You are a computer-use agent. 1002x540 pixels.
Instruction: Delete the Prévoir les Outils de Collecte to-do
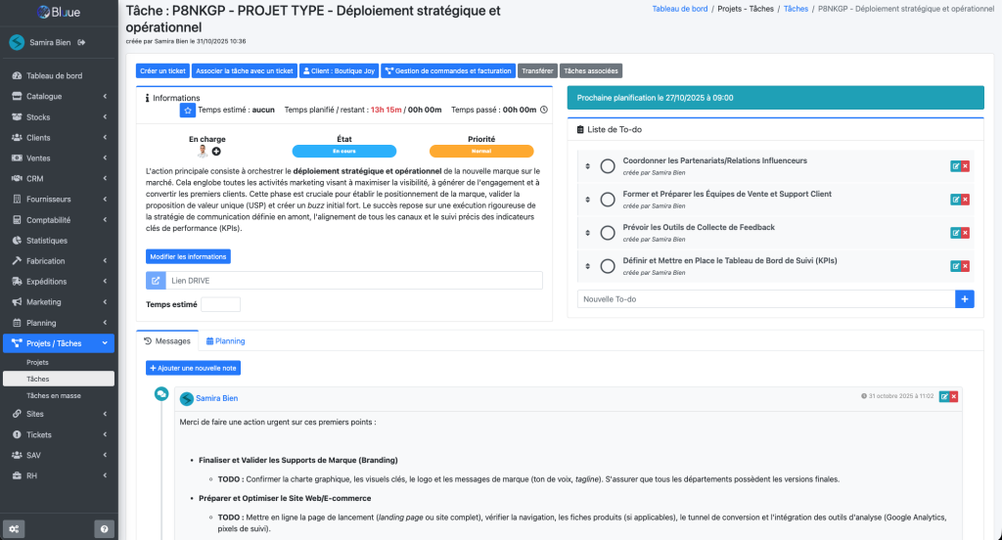tap(966, 233)
